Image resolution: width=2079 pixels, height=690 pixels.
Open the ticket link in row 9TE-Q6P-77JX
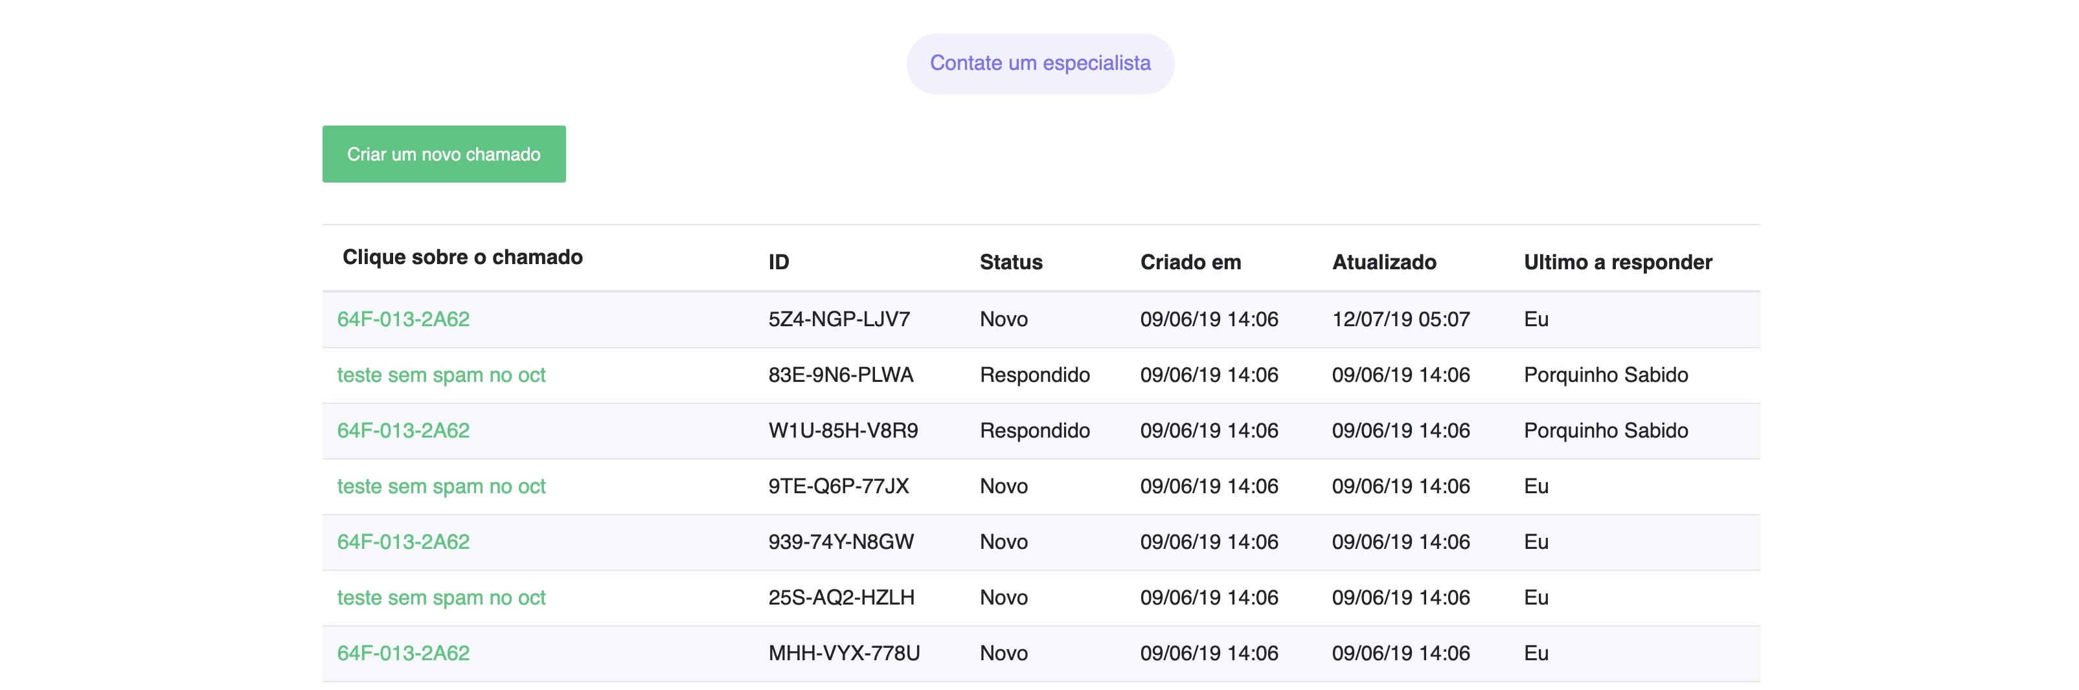(440, 486)
